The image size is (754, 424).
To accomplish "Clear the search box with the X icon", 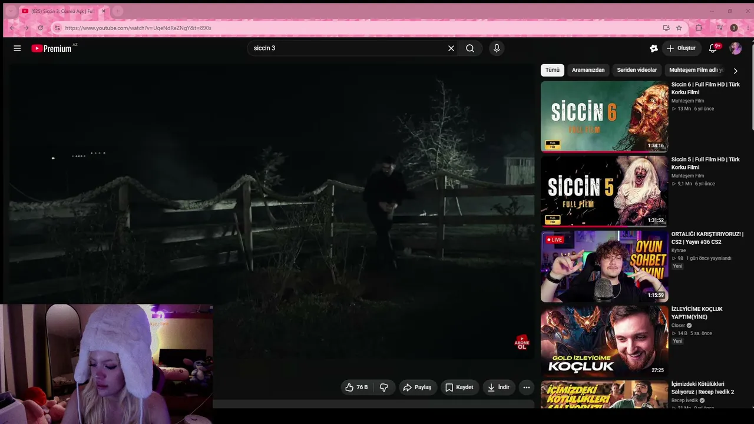I will (451, 48).
